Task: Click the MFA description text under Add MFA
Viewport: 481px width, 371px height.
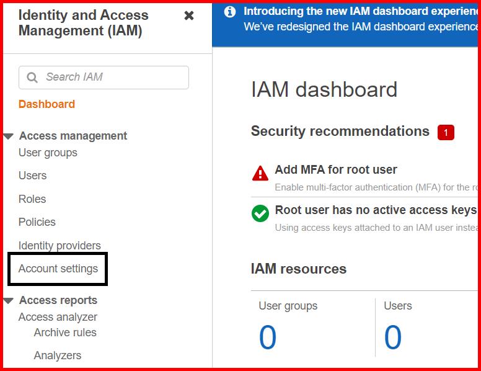Action: (x=376, y=187)
